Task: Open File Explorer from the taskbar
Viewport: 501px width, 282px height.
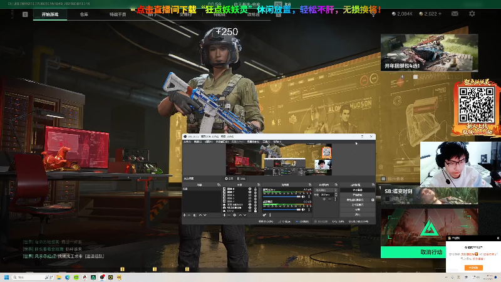Action: point(59,277)
